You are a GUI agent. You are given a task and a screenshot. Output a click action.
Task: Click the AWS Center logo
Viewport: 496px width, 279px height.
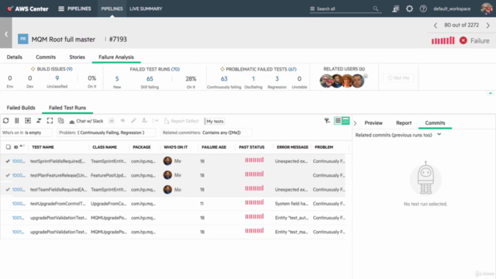tap(28, 9)
